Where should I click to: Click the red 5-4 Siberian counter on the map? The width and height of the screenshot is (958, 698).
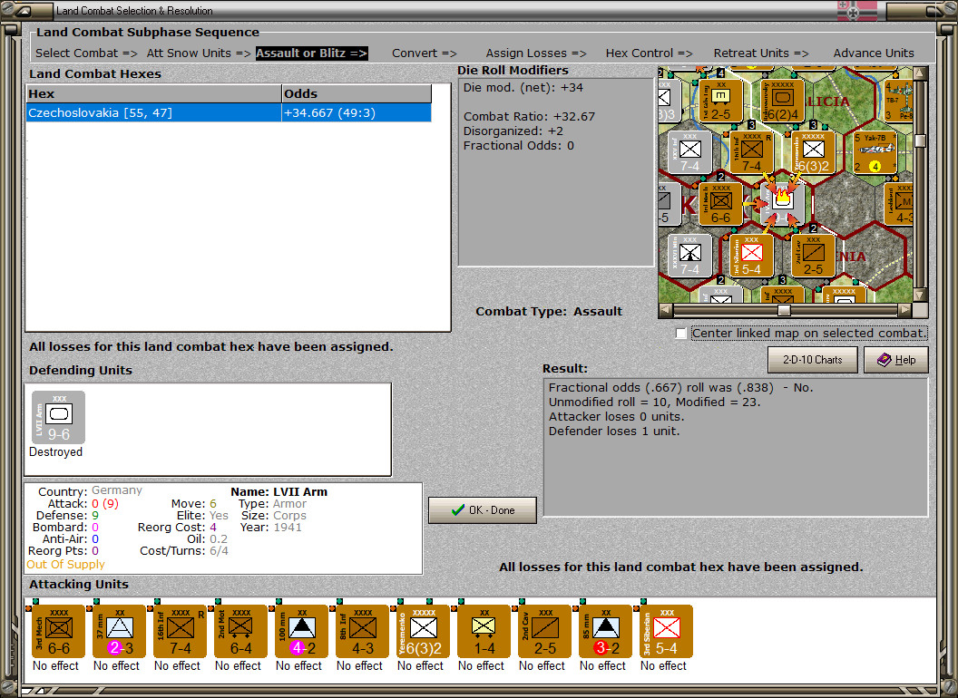(751, 255)
